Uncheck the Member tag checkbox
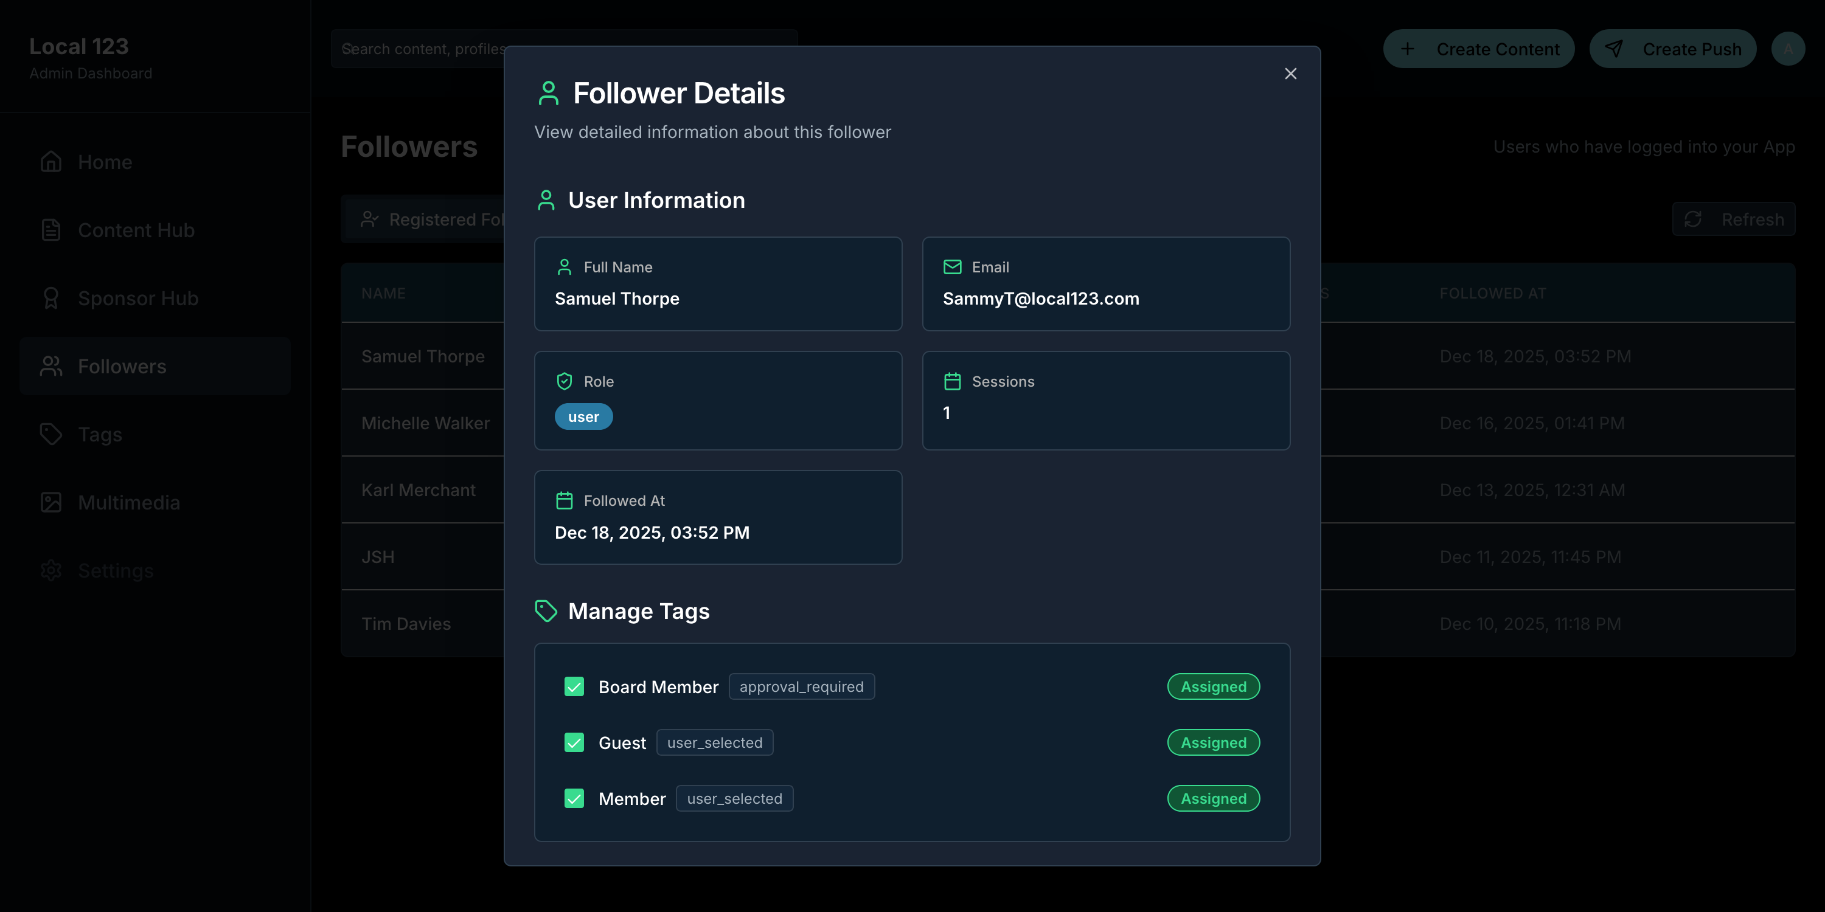Image resolution: width=1825 pixels, height=912 pixels. point(574,798)
